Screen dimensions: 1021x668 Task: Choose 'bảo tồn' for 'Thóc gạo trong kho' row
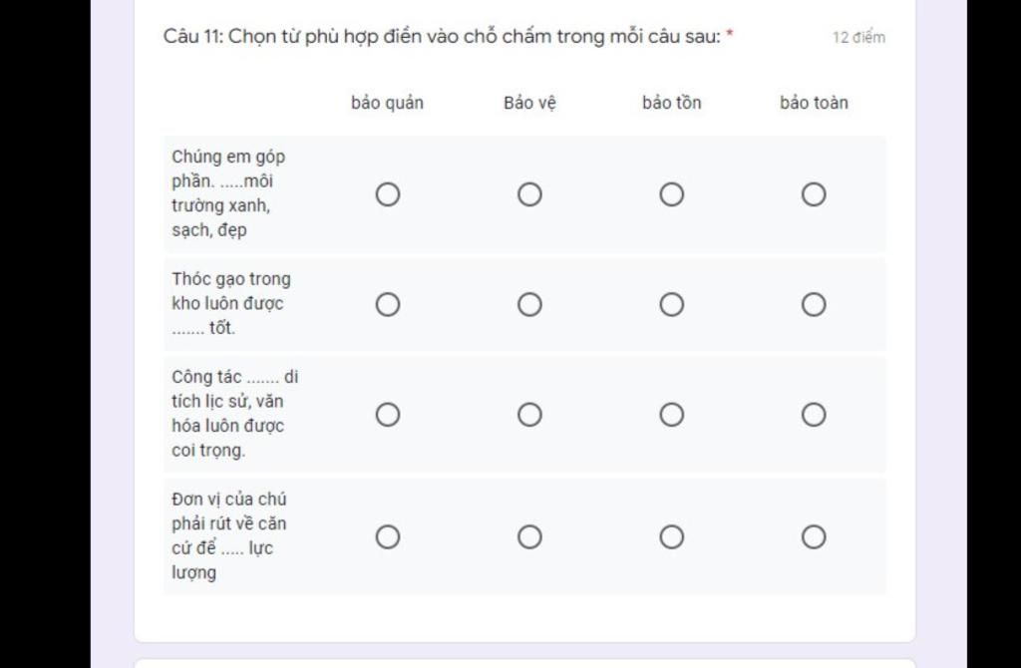click(671, 305)
